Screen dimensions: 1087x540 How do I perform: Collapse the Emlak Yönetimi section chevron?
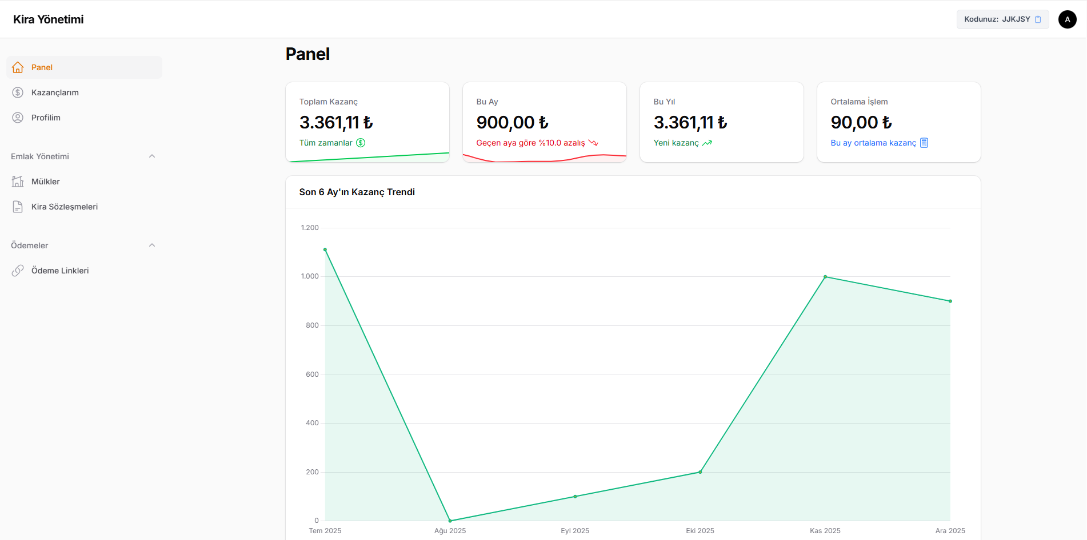[152, 156]
